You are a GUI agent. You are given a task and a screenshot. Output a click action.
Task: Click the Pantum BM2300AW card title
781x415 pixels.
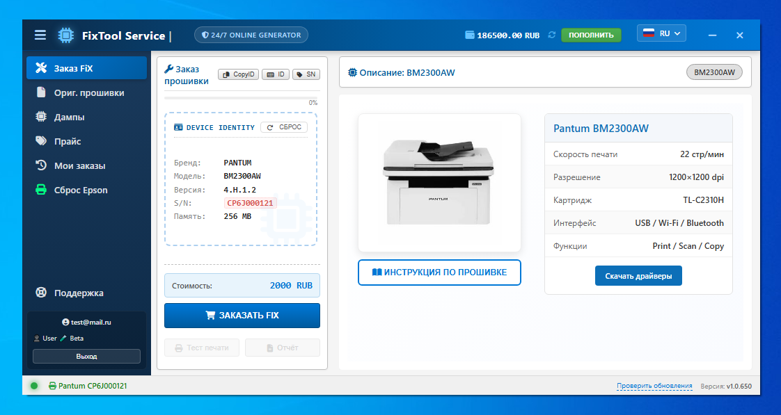point(601,129)
